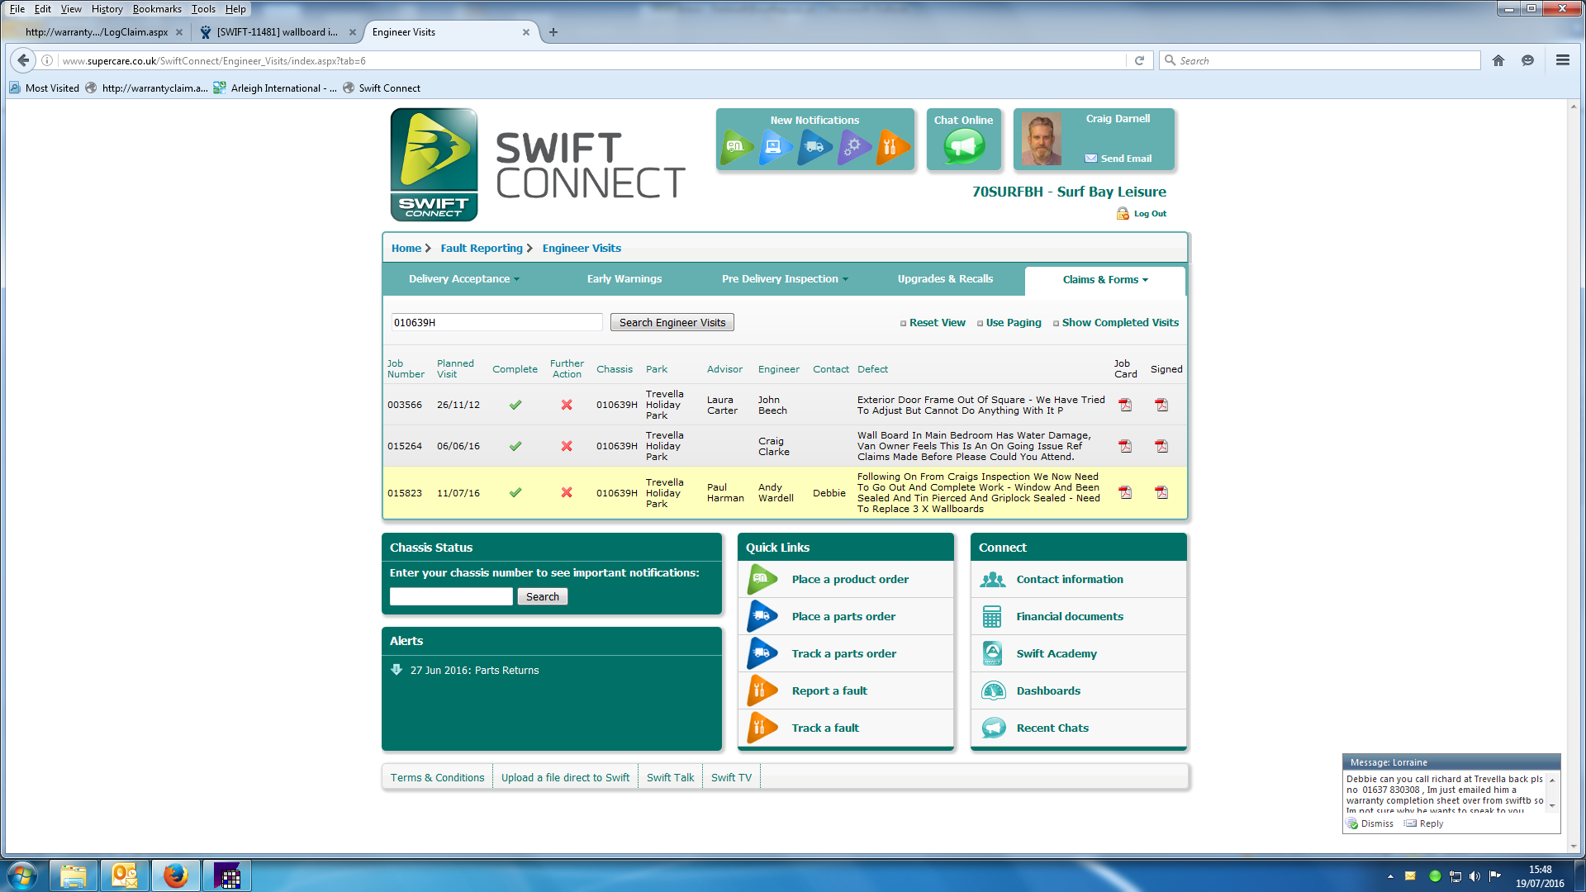
Task: Open Job Card PDF for job 015823
Action: [x=1125, y=493]
